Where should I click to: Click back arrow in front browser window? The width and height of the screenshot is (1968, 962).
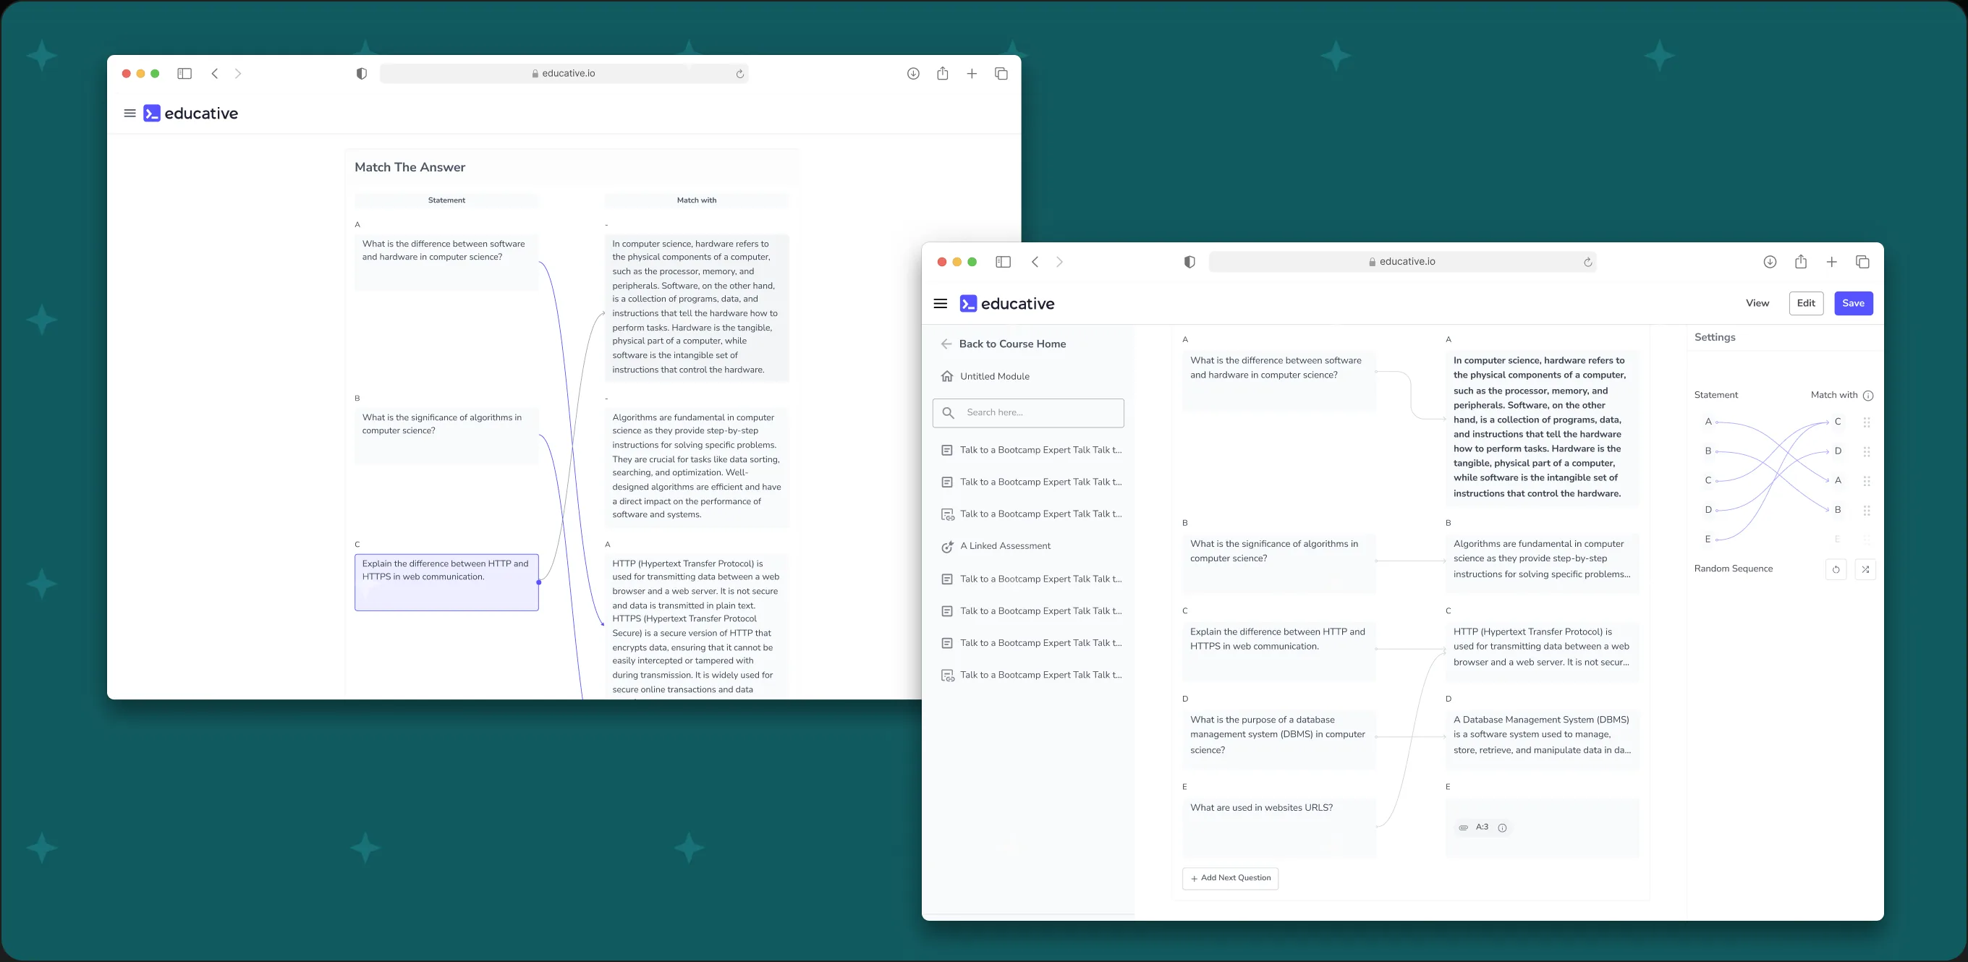[1035, 262]
